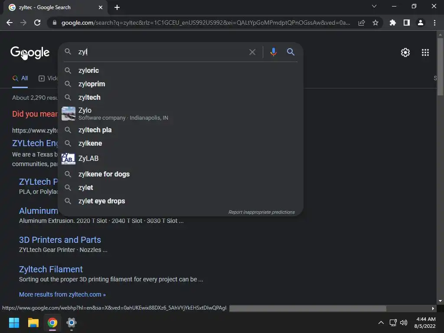
Task: Open Settings from the taskbar
Action: [72, 323]
